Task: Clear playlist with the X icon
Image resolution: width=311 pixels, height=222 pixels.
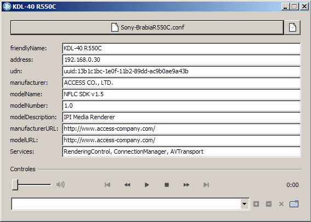Action: (x=281, y=204)
